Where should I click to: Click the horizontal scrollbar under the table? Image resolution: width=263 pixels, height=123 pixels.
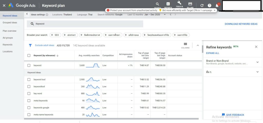(111, 119)
